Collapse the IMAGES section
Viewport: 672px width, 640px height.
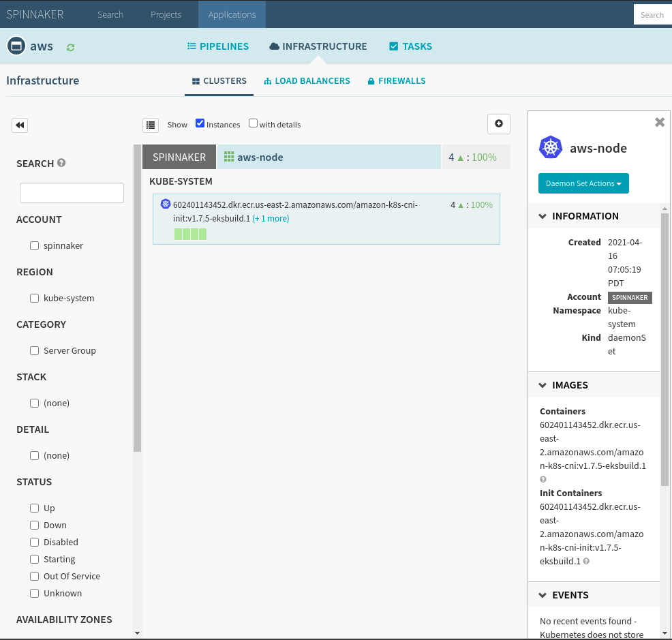click(543, 385)
